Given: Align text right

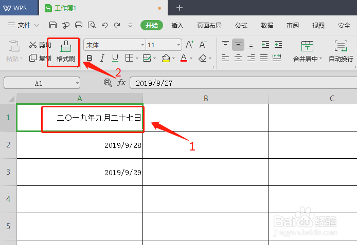Looking at the screenshot, I should (x=251, y=58).
